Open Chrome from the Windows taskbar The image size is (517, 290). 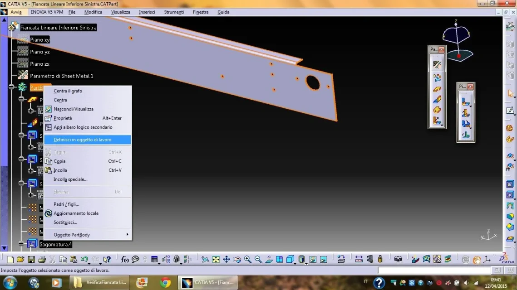pyautogui.click(x=165, y=282)
